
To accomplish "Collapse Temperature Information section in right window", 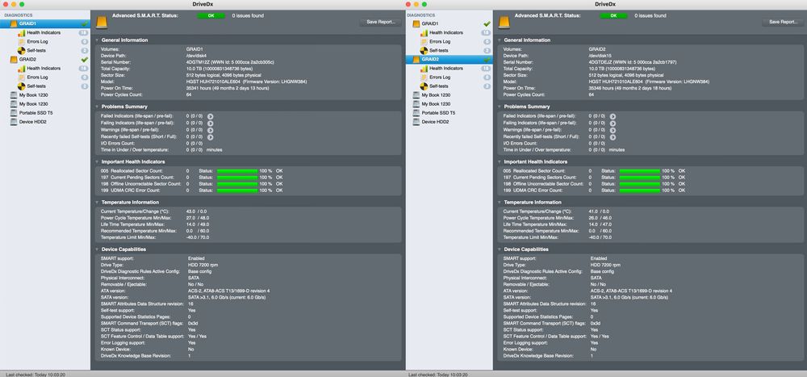I will 500,203.
